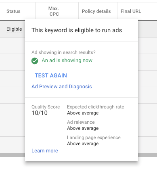Screen dimensions: 157x175
Task: Click the green checkmark status icon
Action: pos(35,61)
